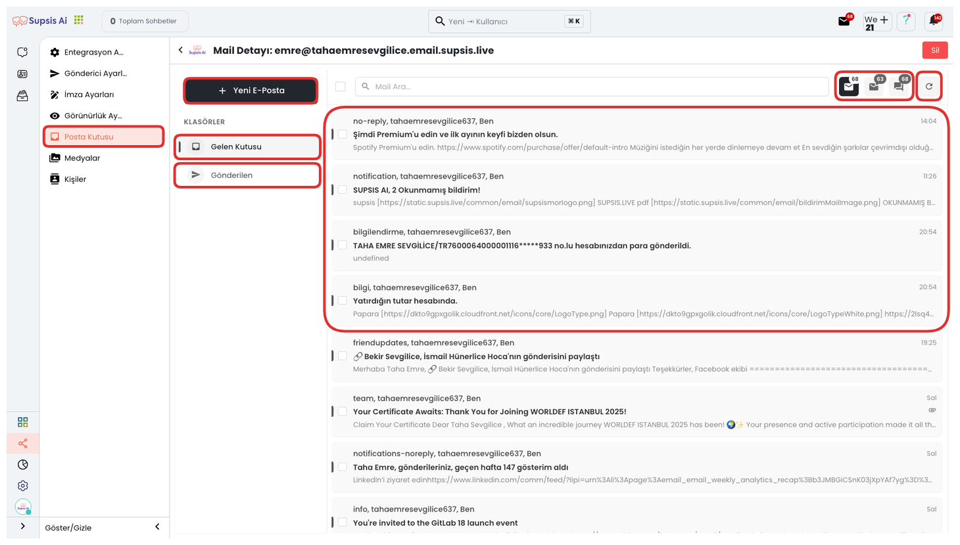Tick the checkbox for Yatırdığın tutar hesabında mail

(x=343, y=301)
